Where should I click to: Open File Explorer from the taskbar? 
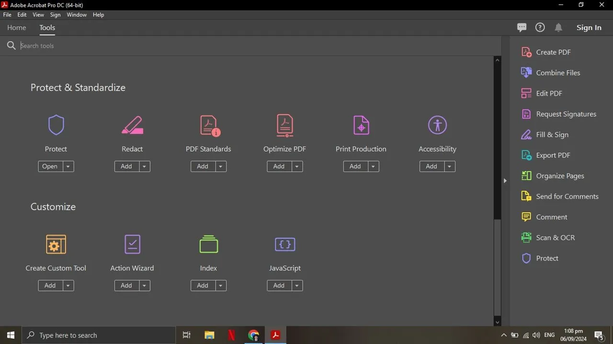point(209,335)
